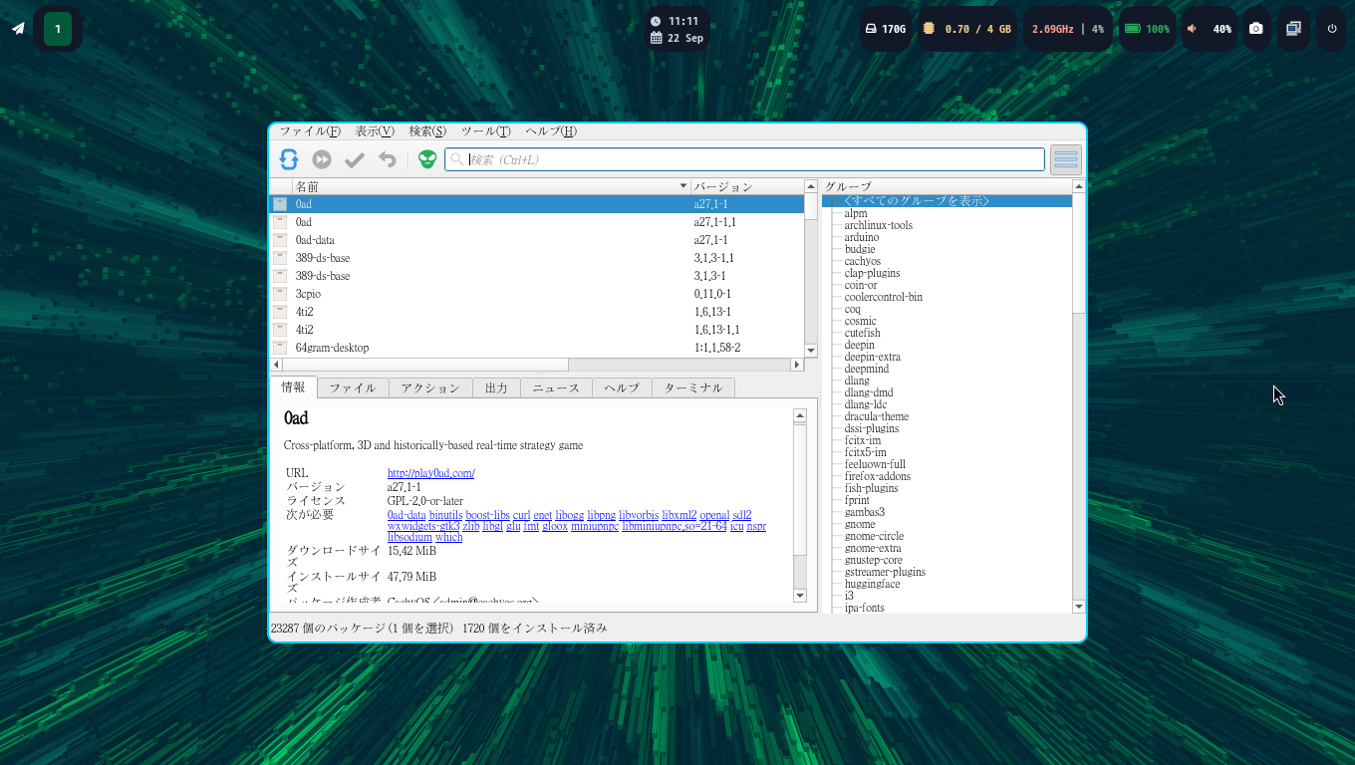
Task: Open the hamburger menu beside search box
Action: (x=1065, y=159)
